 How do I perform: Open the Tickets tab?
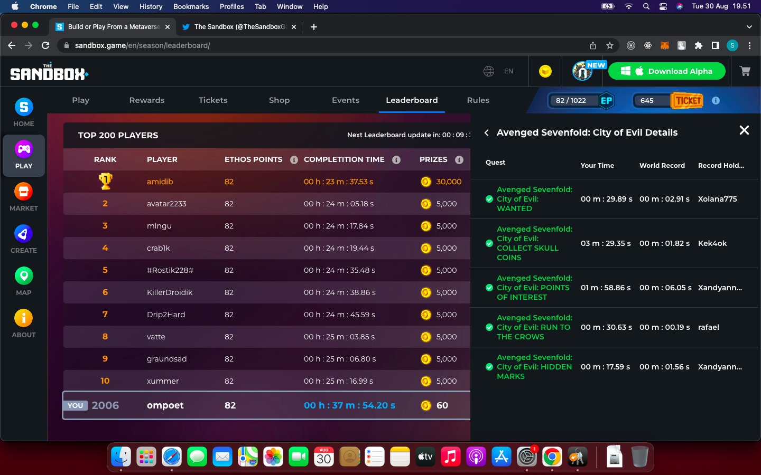click(213, 100)
